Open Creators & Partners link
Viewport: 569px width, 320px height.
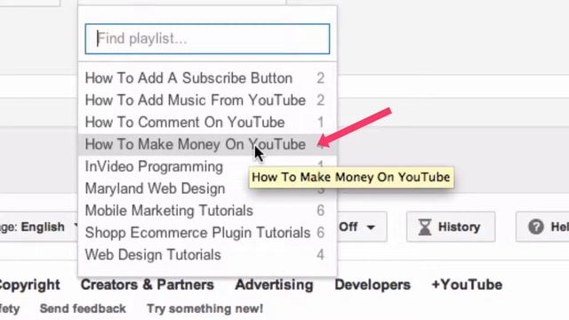click(x=148, y=284)
